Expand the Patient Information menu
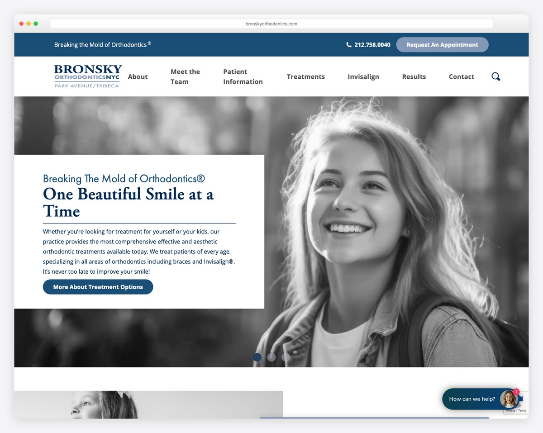 (x=243, y=76)
